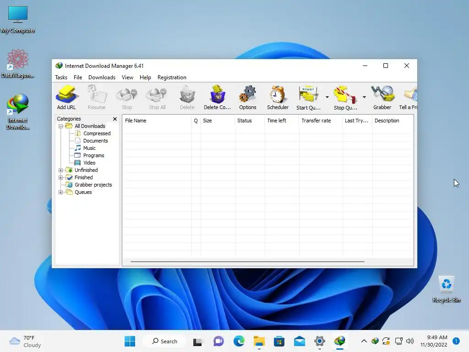Image resolution: width=469 pixels, height=352 pixels.
Task: Open the Stop Queue dropdown arrow
Action: pos(364,97)
